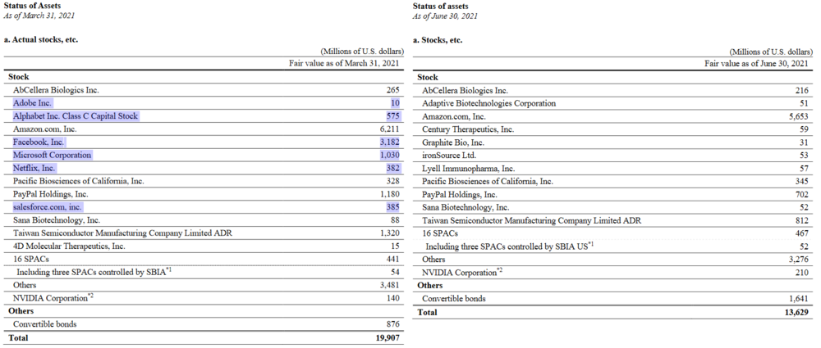Image resolution: width=821 pixels, height=348 pixels.
Task: Click the Century Therapeutics, Inc. entry
Action: coord(468,129)
